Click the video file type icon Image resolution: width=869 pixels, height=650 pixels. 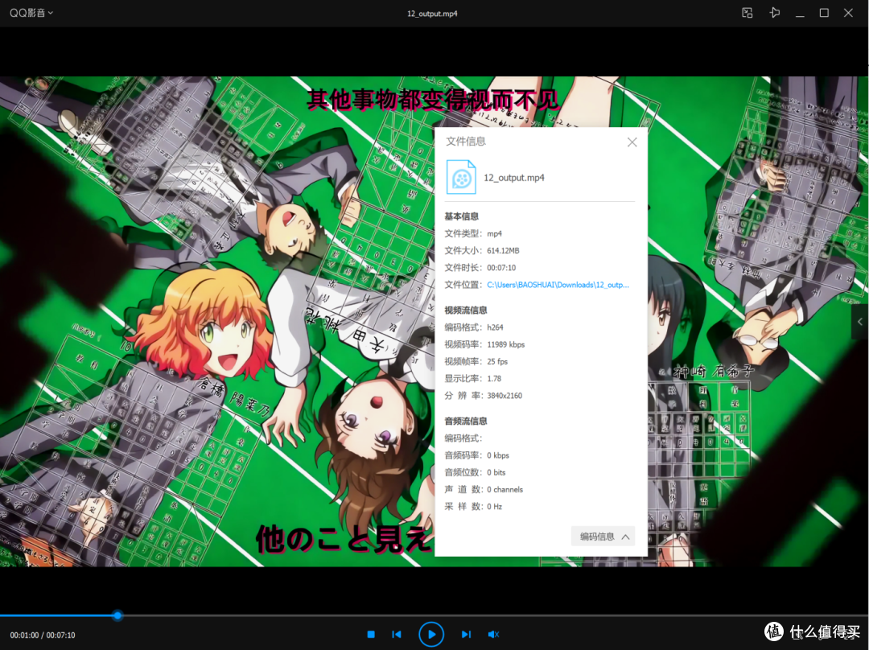(x=461, y=177)
